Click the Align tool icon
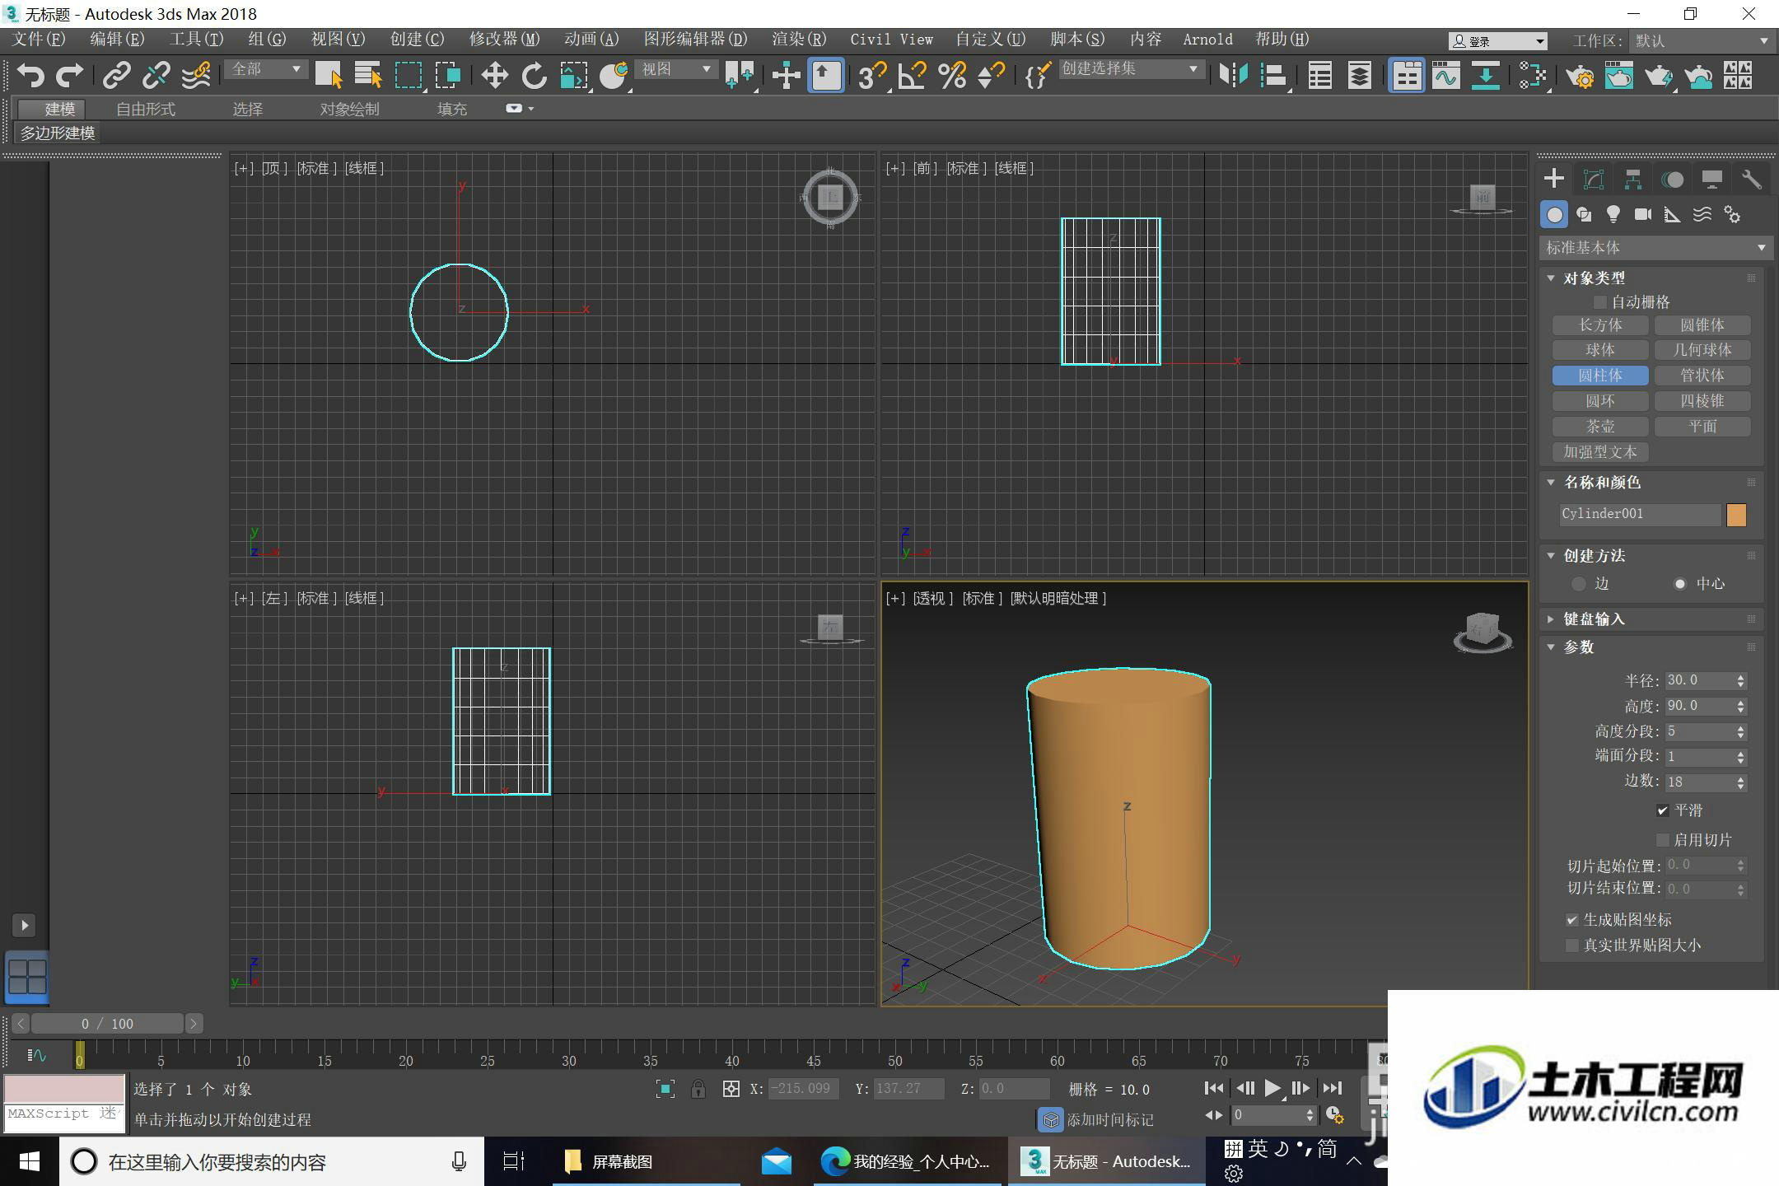Screen dimensions: 1779x1186 coord(1273,76)
